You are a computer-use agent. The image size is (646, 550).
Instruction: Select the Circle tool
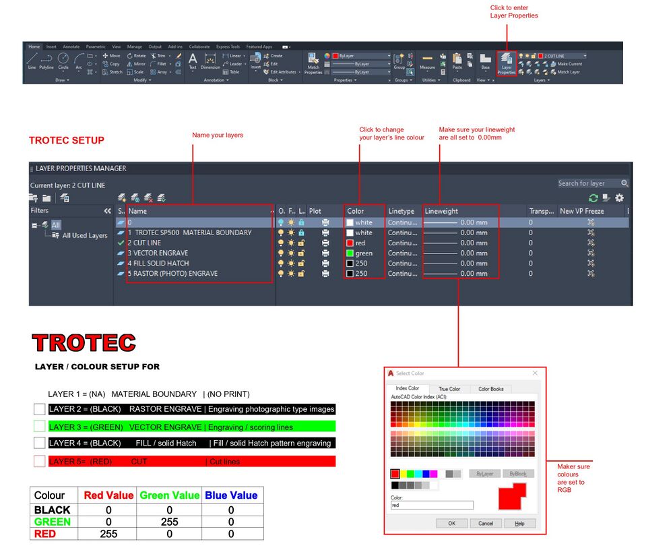pos(63,61)
